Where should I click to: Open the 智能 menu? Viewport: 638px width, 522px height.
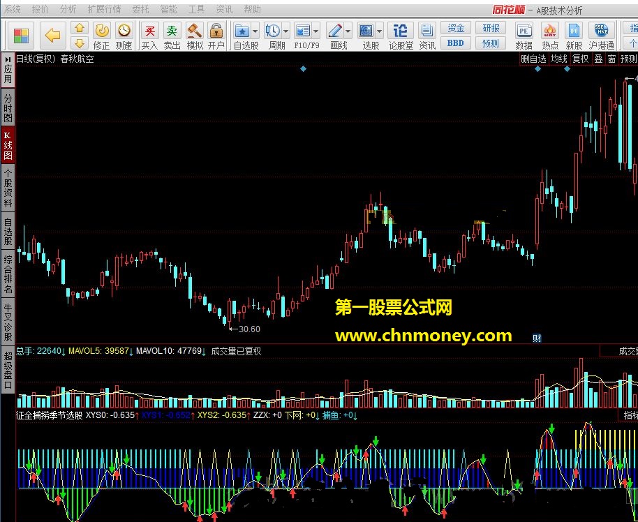coord(168,9)
